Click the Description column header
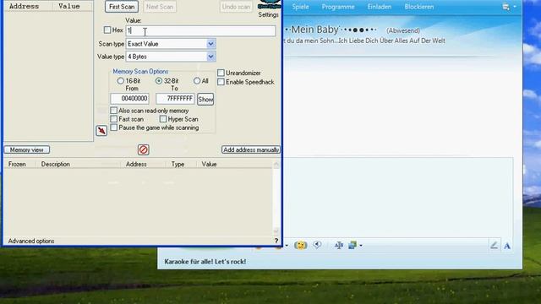The width and height of the screenshot is (541, 304). (x=56, y=164)
